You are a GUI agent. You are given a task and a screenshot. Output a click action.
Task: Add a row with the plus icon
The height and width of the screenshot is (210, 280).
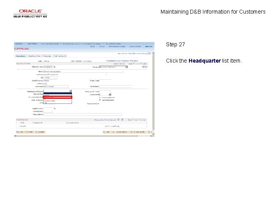(143, 67)
